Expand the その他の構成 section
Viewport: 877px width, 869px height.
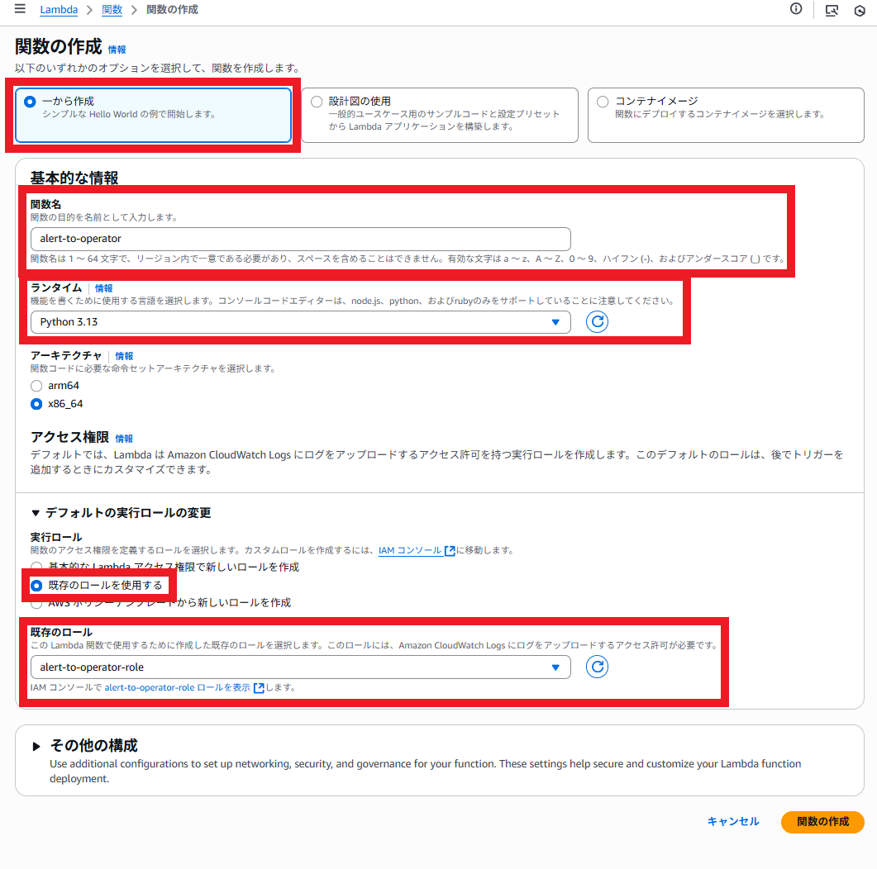pyautogui.click(x=36, y=746)
